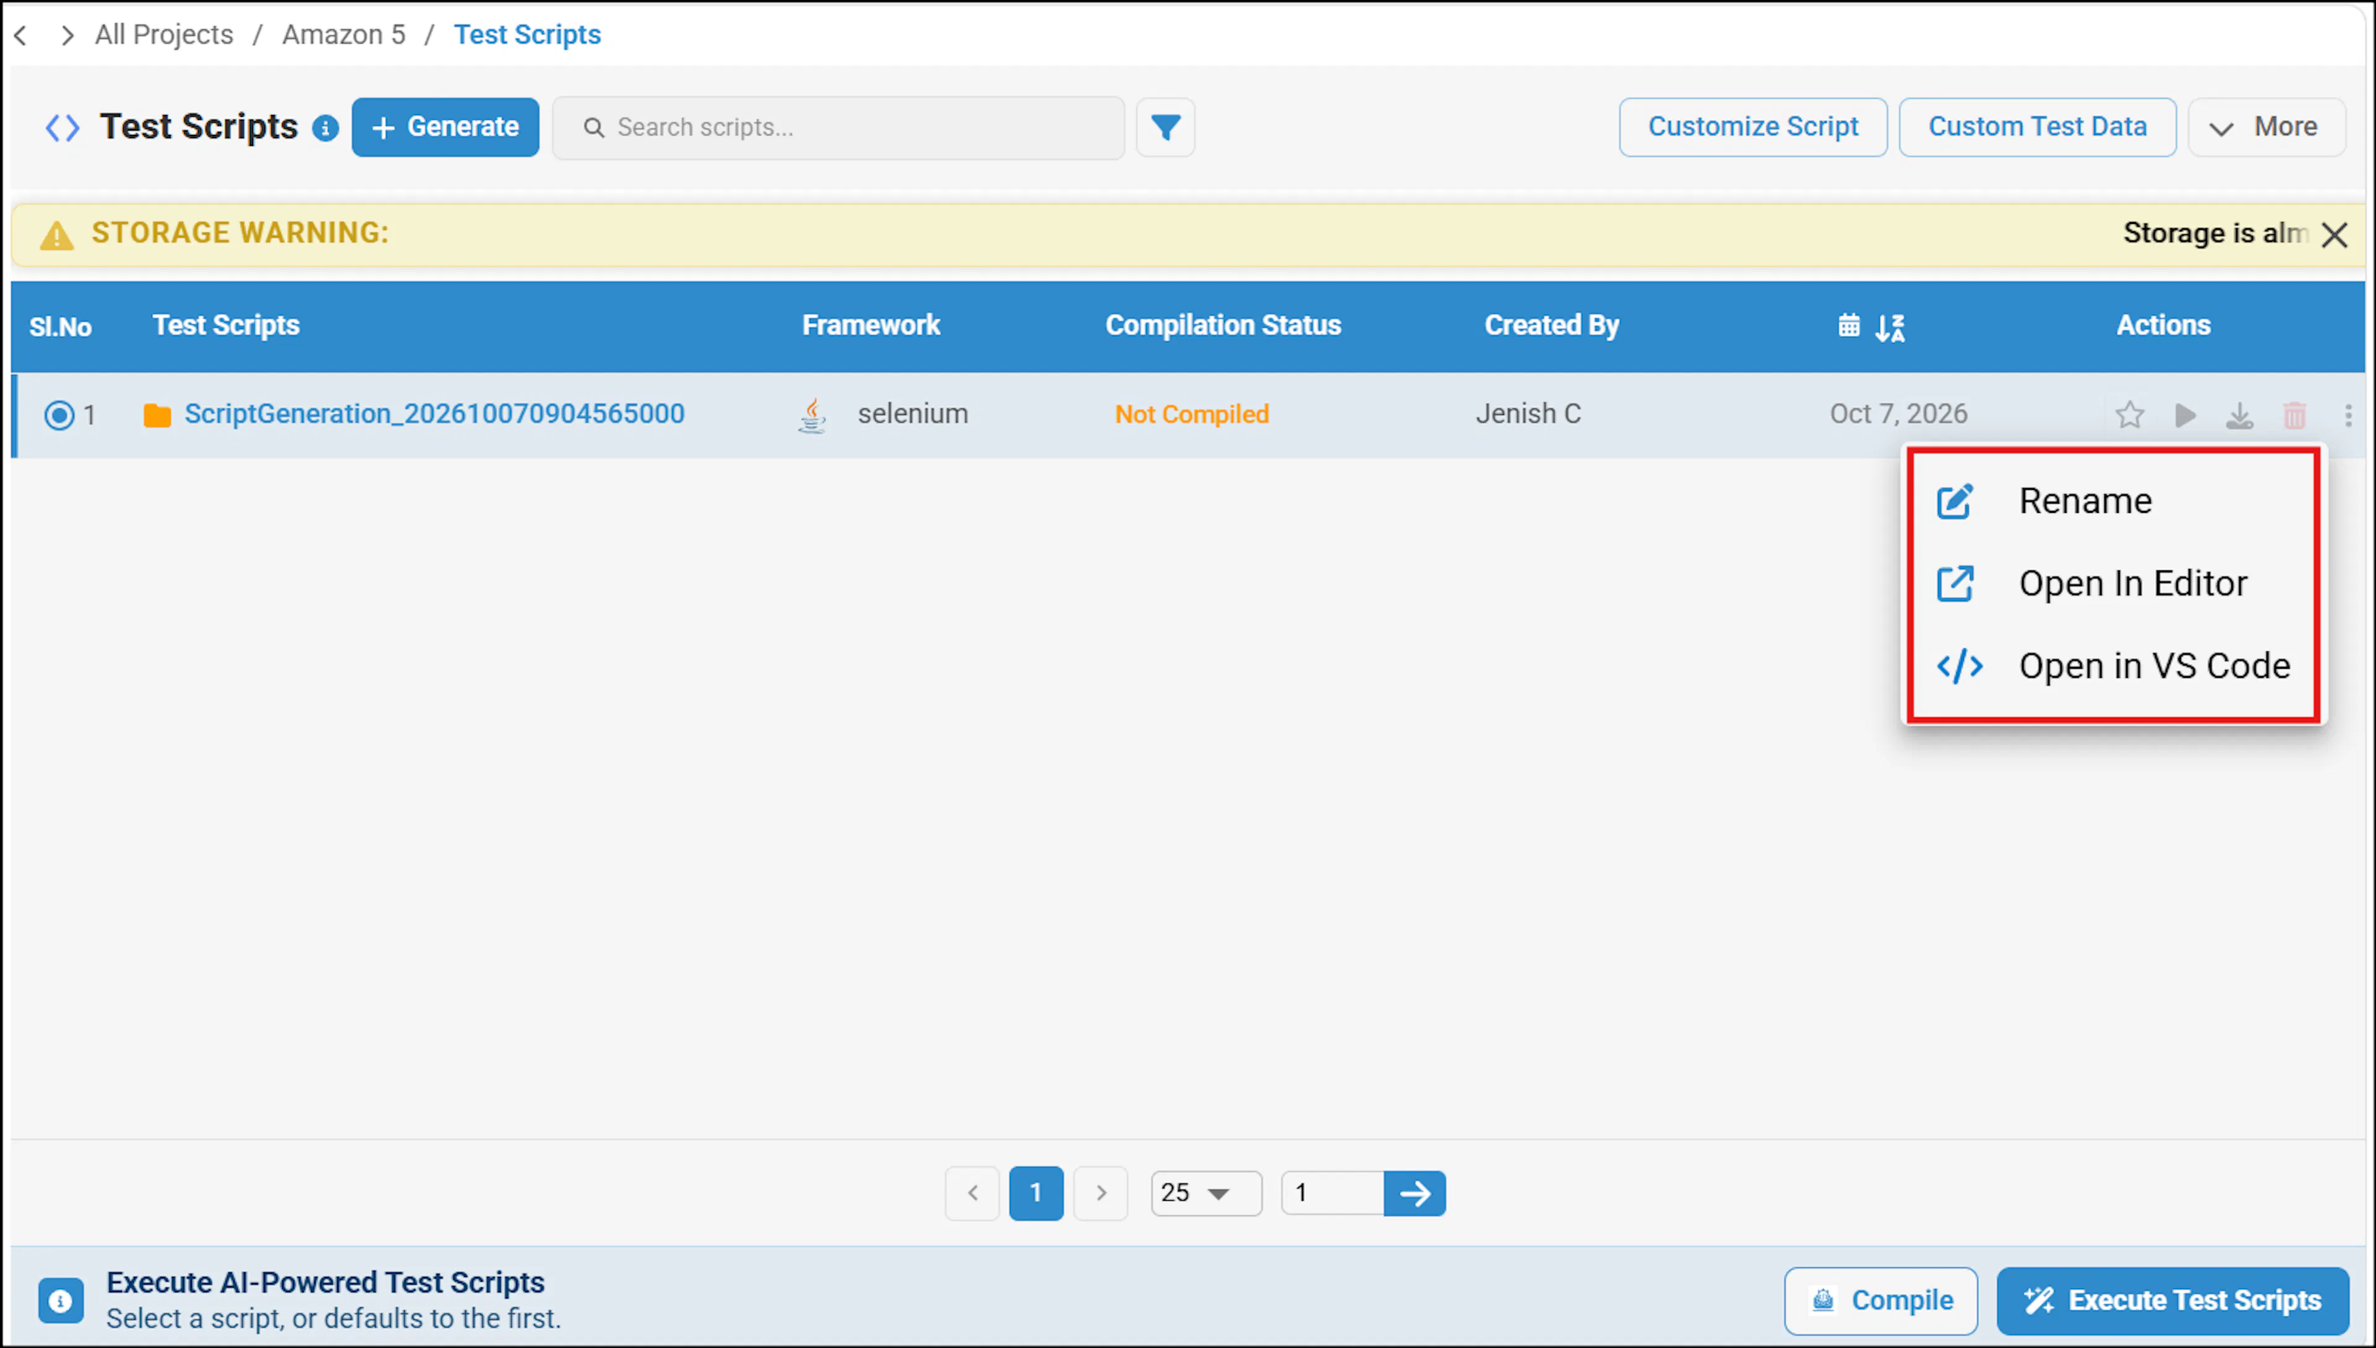Sort by date using the sort icon
Viewport: 2376px width, 1348px height.
pos(1890,327)
